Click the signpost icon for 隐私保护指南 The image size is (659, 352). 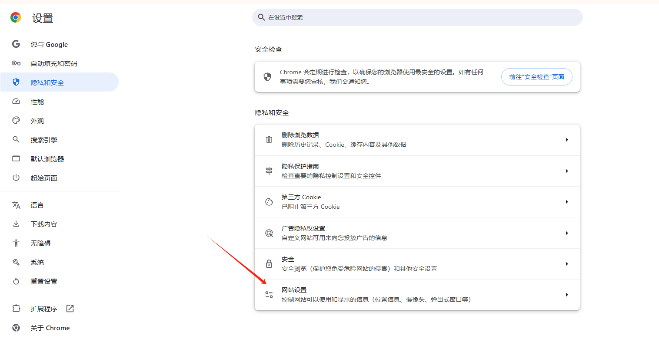[269, 171]
